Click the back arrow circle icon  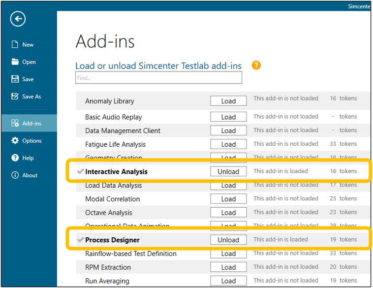(18, 19)
